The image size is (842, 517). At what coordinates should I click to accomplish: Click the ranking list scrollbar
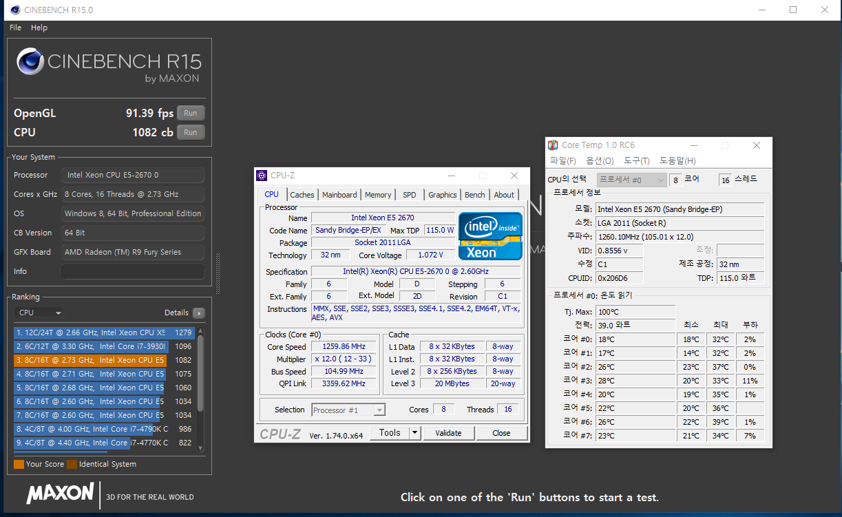(201, 389)
